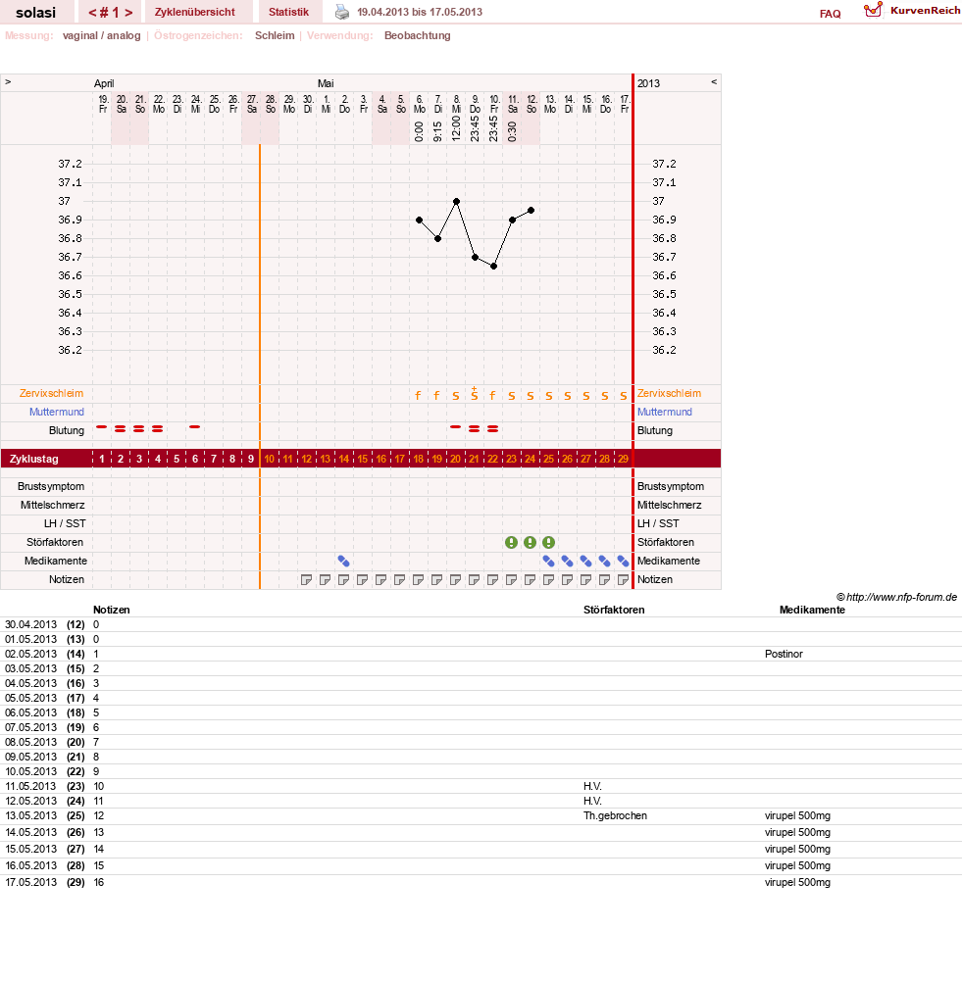Click the 'vaginal / analog' Messung value
Screen dimensions: 962x981
tap(101, 35)
